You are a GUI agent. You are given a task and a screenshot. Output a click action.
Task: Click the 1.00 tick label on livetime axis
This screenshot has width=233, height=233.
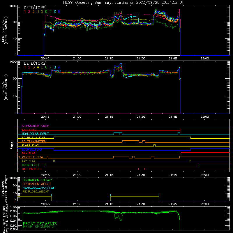13,207
